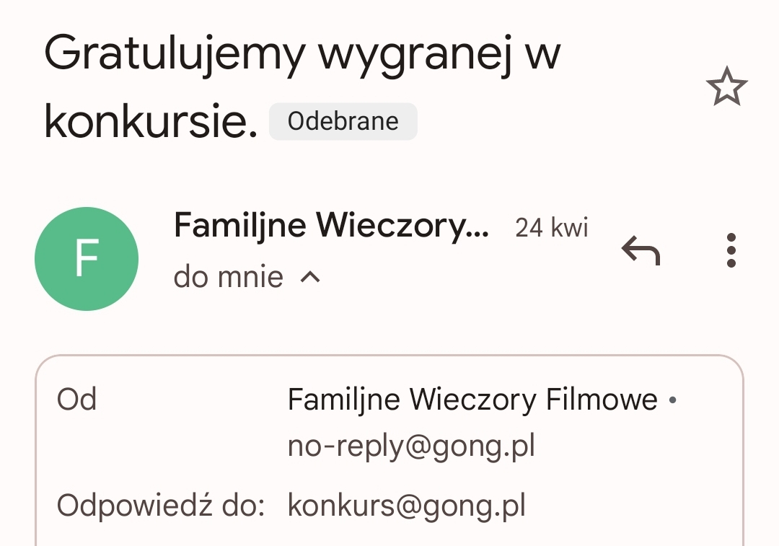Click the Odebrane inbox label
The width and height of the screenshot is (779, 546).
[x=343, y=121]
